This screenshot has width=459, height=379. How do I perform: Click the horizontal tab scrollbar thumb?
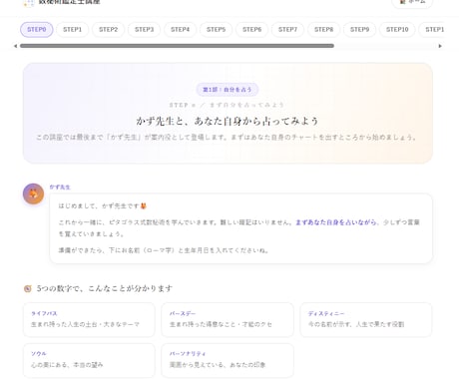coord(177,46)
